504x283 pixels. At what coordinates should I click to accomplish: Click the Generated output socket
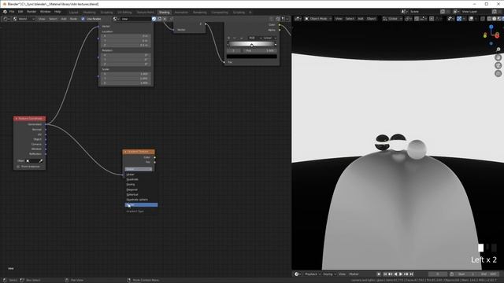click(x=46, y=124)
